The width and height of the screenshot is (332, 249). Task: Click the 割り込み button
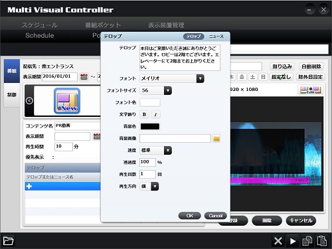pyautogui.click(x=282, y=66)
